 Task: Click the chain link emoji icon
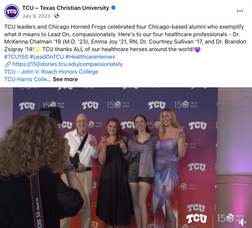point(7,64)
